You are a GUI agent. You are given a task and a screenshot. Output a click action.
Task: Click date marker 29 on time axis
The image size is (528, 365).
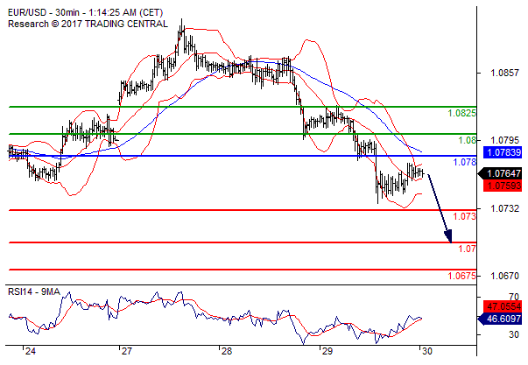pos(327,351)
